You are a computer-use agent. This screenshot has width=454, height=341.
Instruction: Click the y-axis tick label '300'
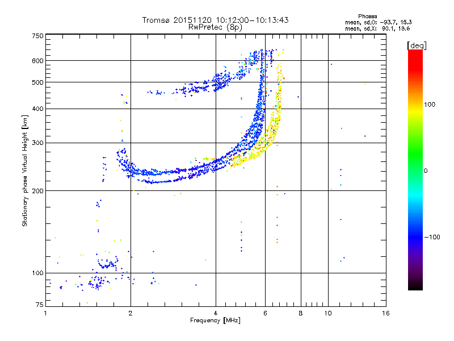37,143
